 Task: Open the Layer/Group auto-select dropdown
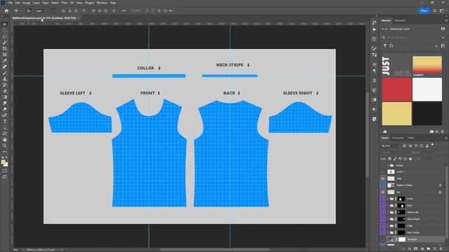pyautogui.click(x=41, y=11)
